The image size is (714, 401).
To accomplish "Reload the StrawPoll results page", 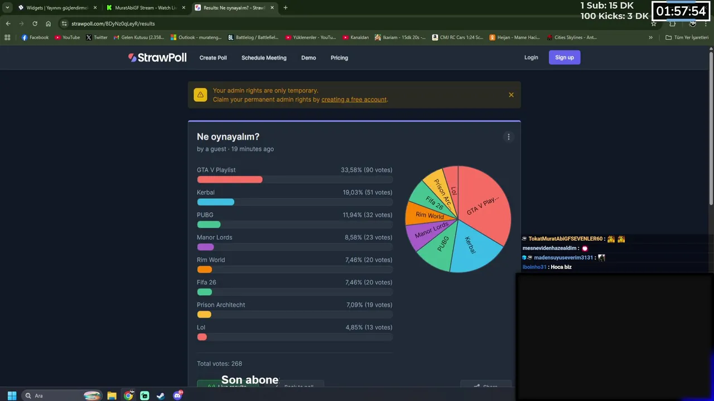I will (35, 23).
